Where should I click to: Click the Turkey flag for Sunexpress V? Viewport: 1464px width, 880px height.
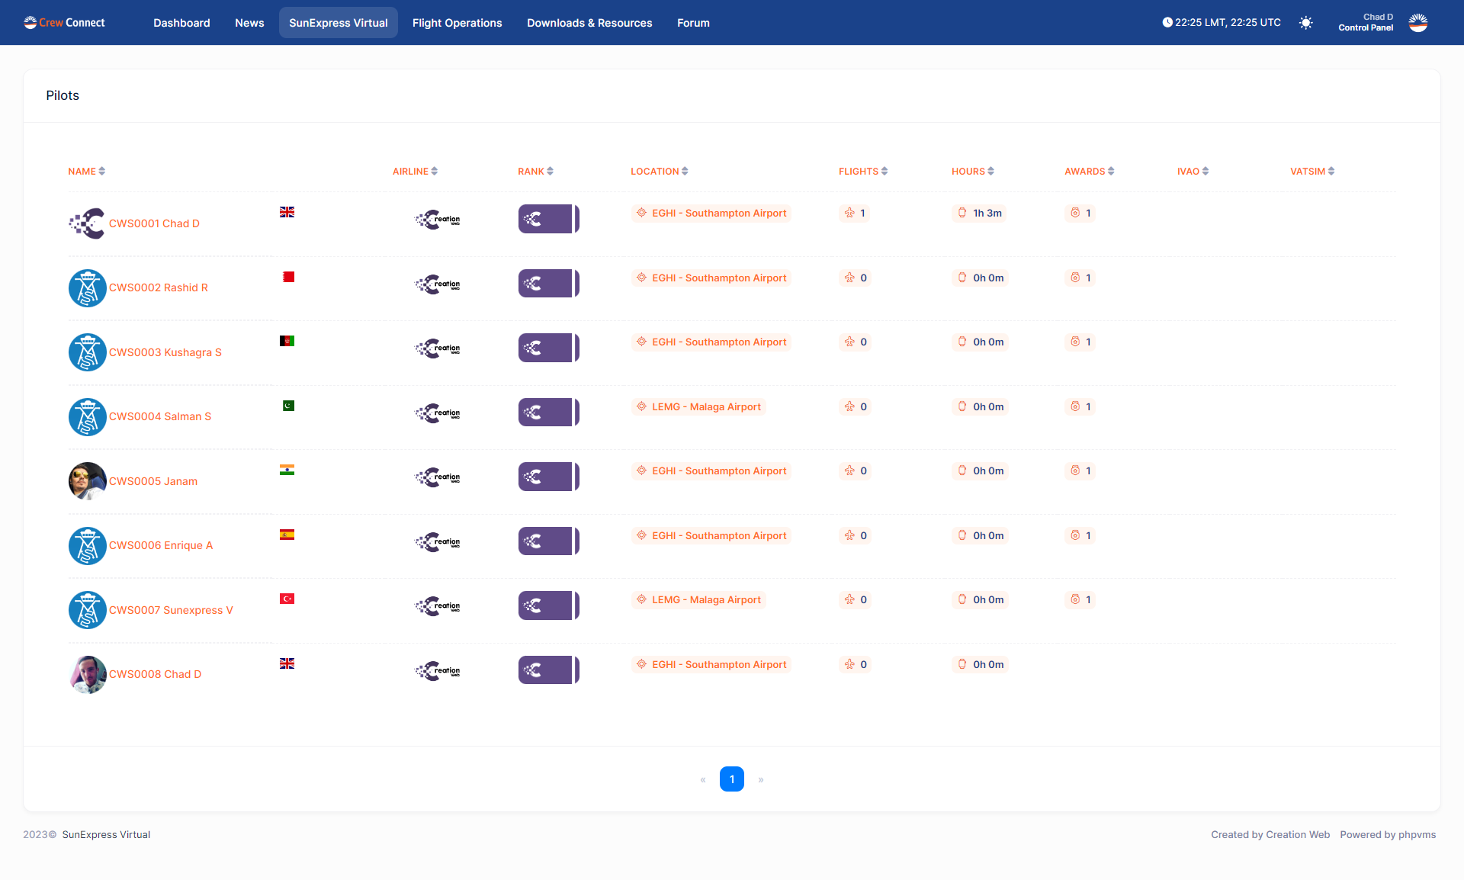click(287, 599)
